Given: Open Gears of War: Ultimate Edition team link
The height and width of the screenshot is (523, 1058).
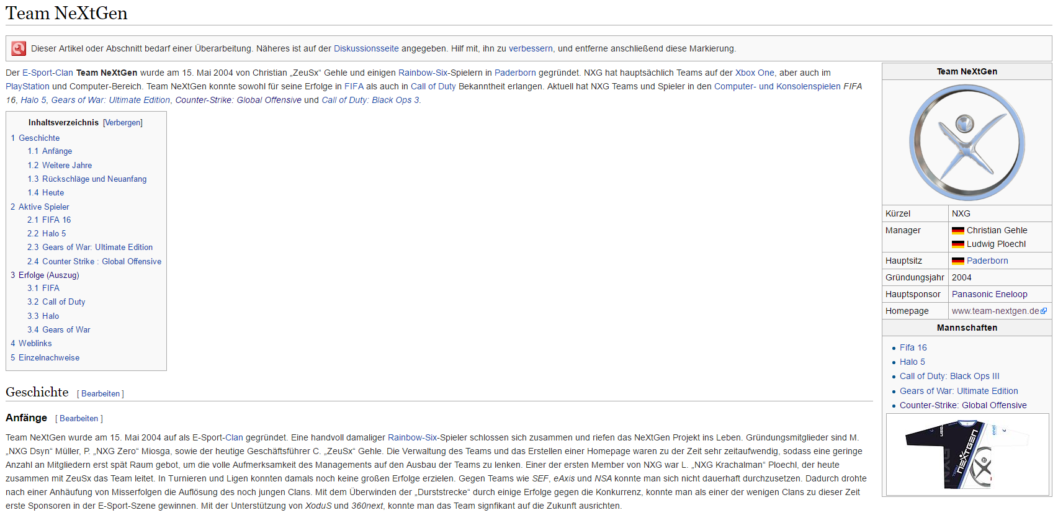Looking at the screenshot, I should coord(959,391).
